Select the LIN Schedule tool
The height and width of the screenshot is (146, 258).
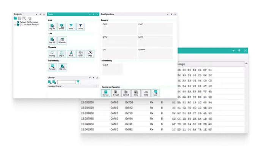click(x=62, y=40)
